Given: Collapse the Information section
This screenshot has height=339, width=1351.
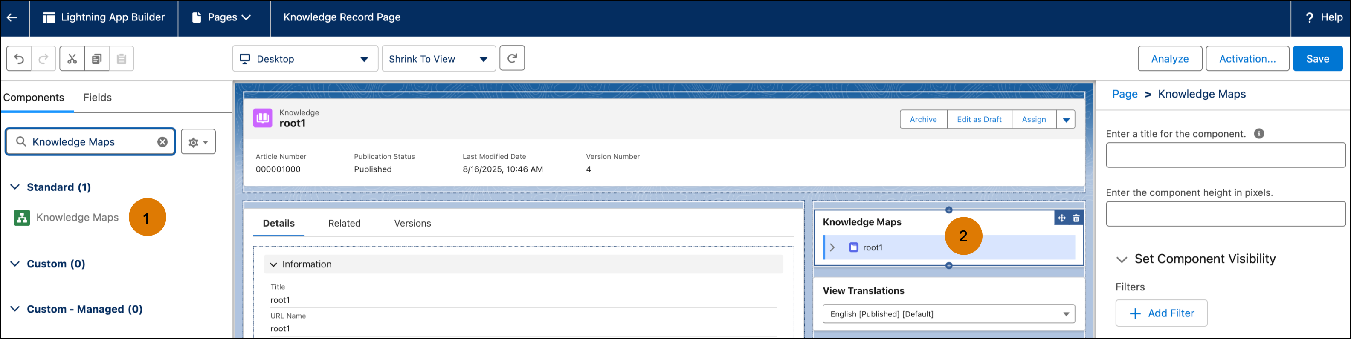Looking at the screenshot, I should tap(273, 264).
